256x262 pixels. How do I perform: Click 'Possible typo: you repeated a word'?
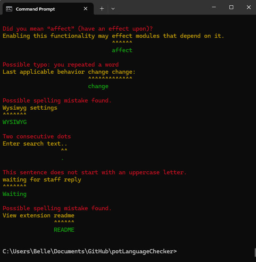pyautogui.click(x=61, y=65)
